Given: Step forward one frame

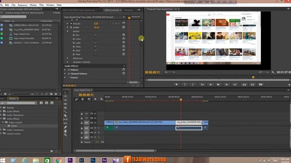Looking at the screenshot, I should pyautogui.click(x=226, y=85).
